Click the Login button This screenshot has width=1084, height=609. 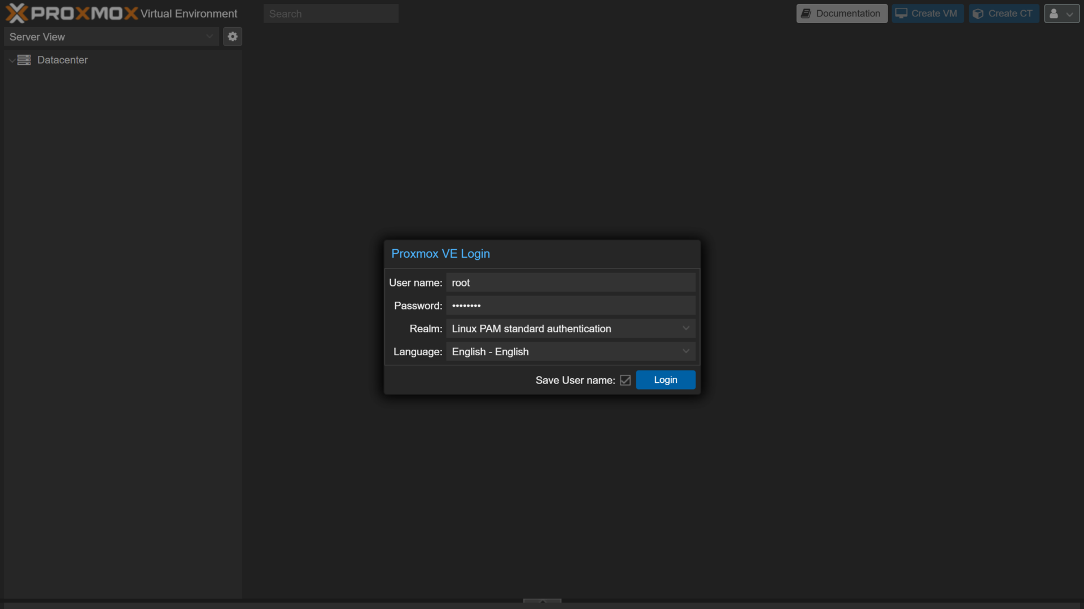[666, 380]
